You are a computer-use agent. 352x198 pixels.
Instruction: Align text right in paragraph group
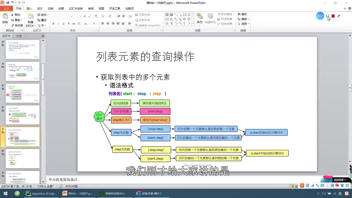(x=113, y=24)
